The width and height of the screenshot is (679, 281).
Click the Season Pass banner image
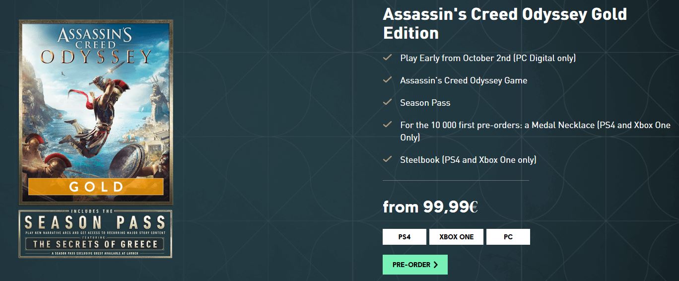96,234
